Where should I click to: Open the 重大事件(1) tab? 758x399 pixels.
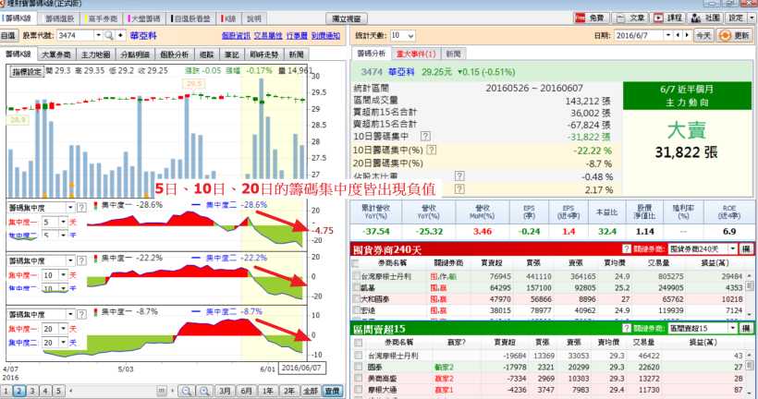(420, 54)
